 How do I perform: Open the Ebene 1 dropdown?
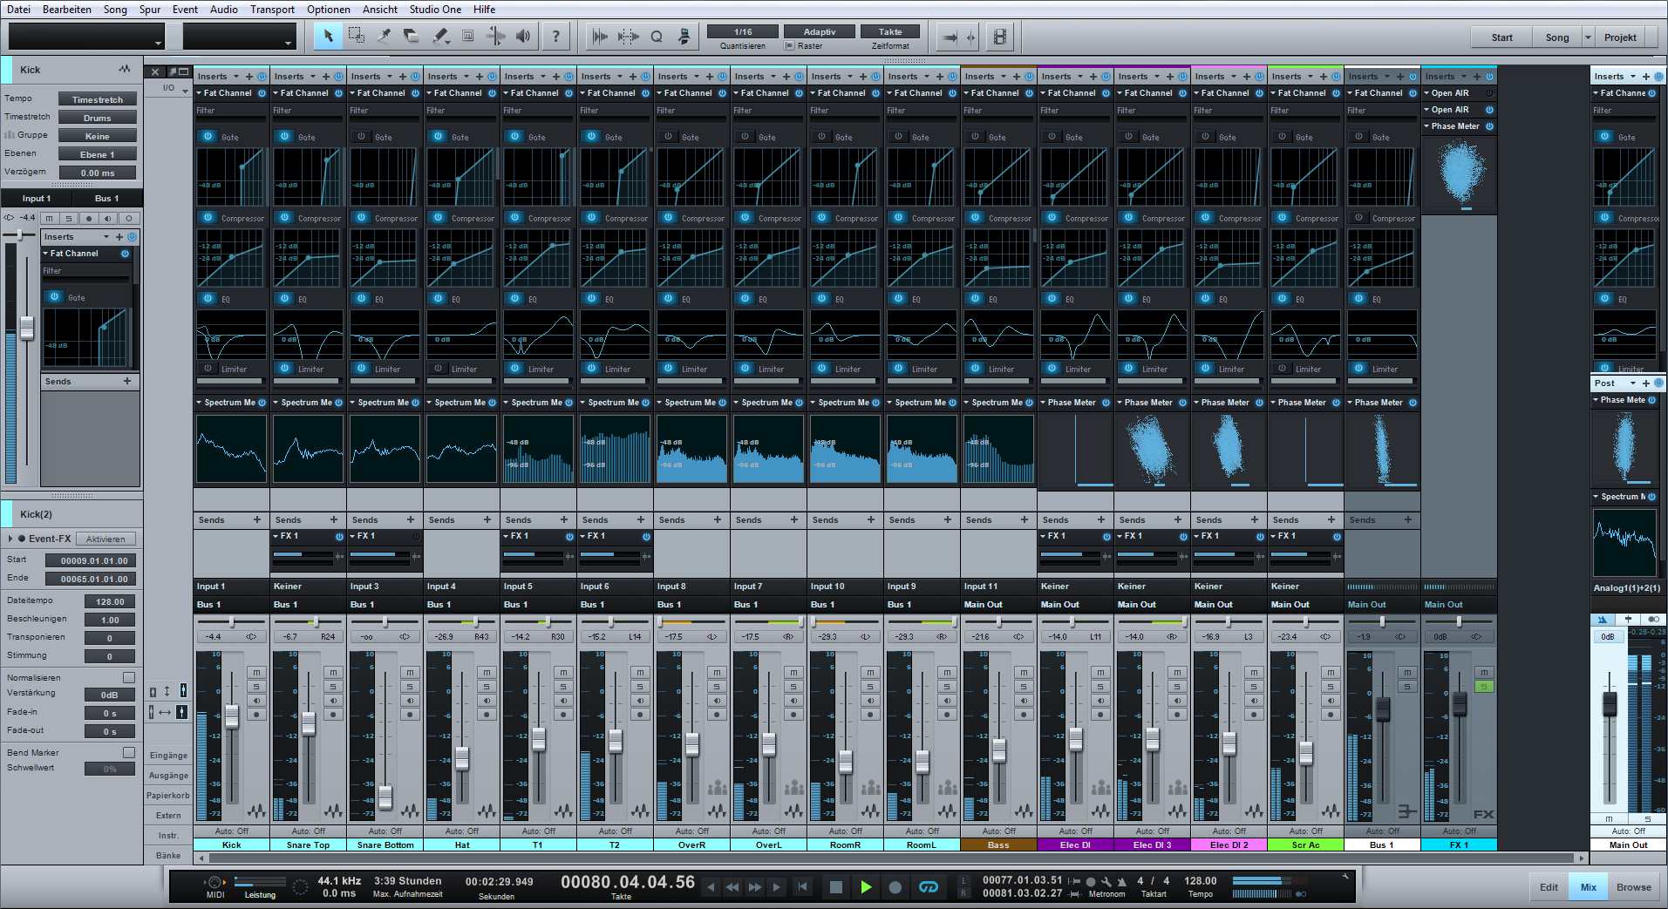pos(98,154)
